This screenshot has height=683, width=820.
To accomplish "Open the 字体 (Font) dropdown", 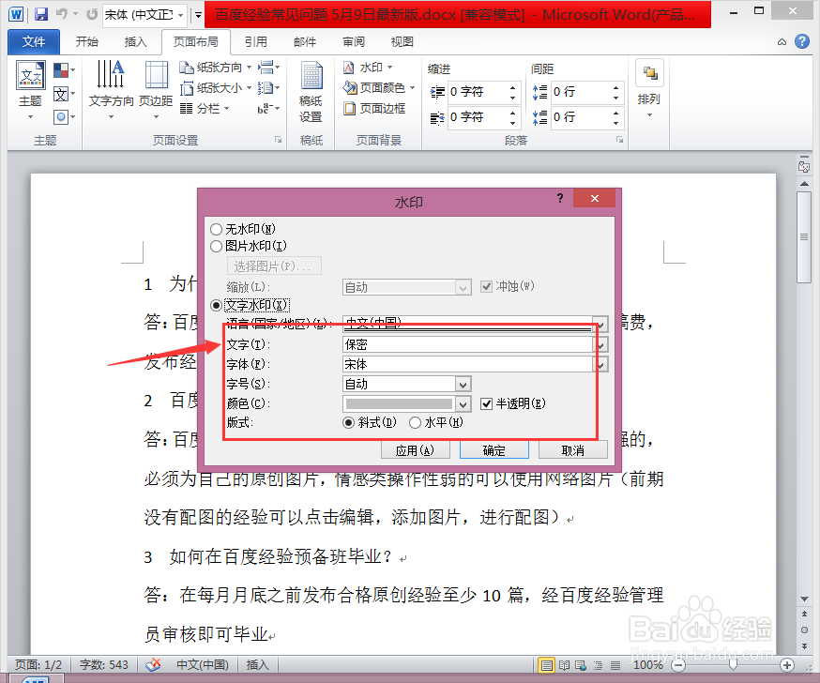I will (598, 363).
